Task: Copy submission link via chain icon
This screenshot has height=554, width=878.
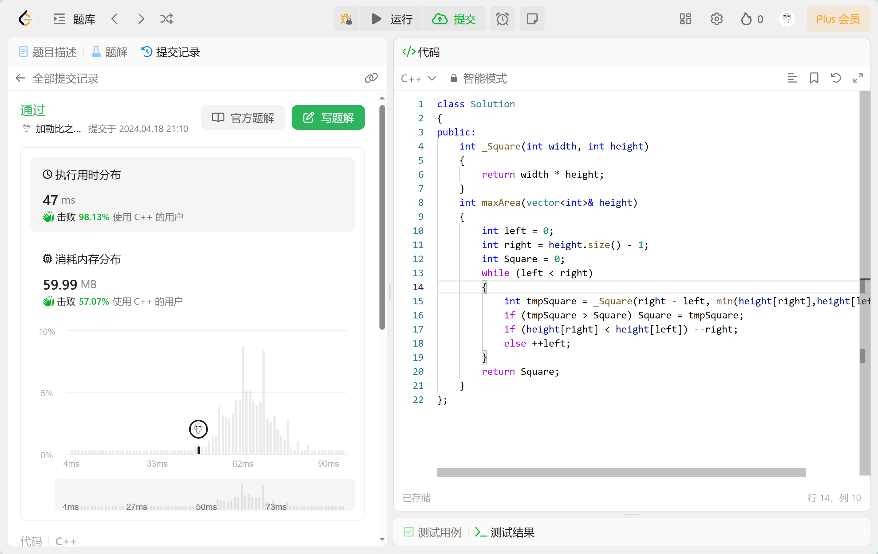Action: [371, 78]
